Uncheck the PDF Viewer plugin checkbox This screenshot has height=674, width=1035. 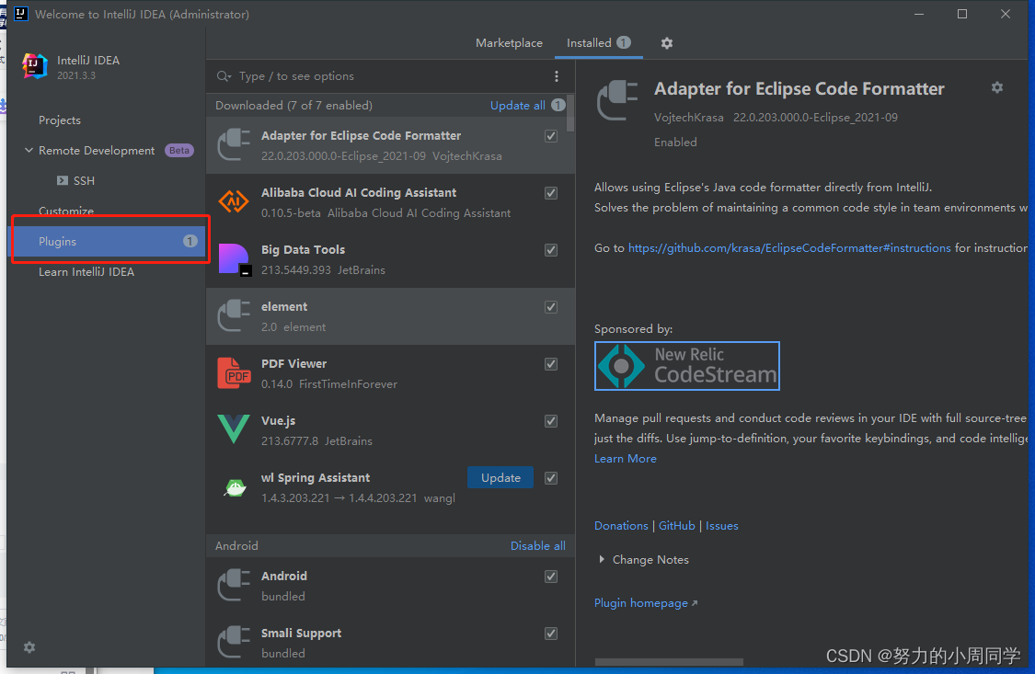pyautogui.click(x=550, y=364)
